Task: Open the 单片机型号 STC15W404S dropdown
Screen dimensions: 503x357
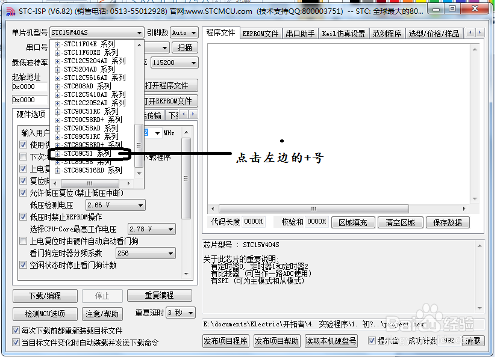Action: pyautogui.click(x=96, y=32)
